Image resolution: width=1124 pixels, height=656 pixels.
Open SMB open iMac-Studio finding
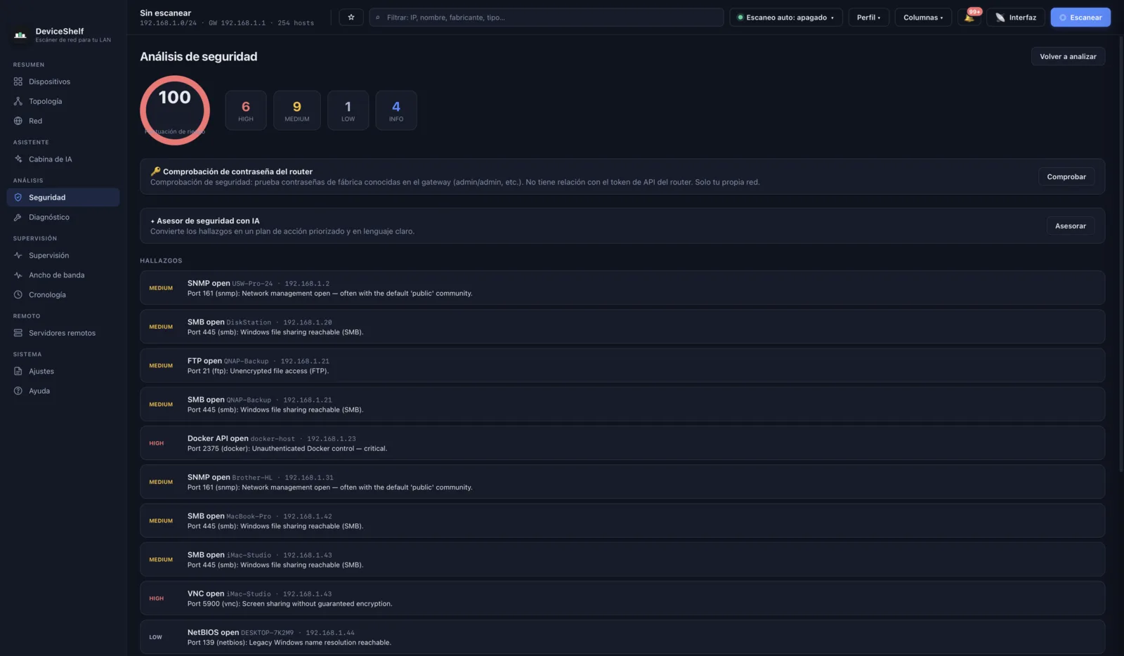pos(622,560)
